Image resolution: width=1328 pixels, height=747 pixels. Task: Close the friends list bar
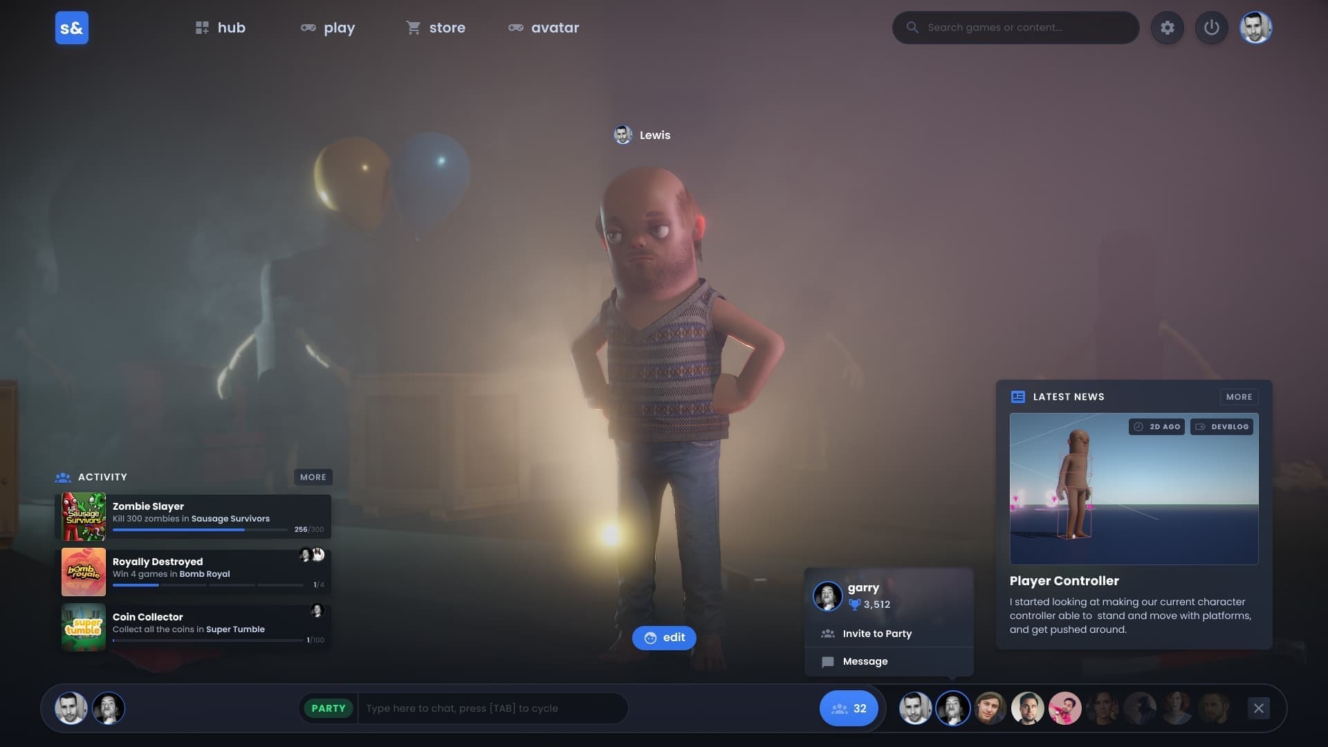(x=1259, y=708)
